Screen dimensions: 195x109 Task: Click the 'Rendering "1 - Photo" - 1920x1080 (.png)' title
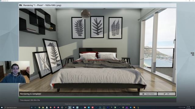42,5
